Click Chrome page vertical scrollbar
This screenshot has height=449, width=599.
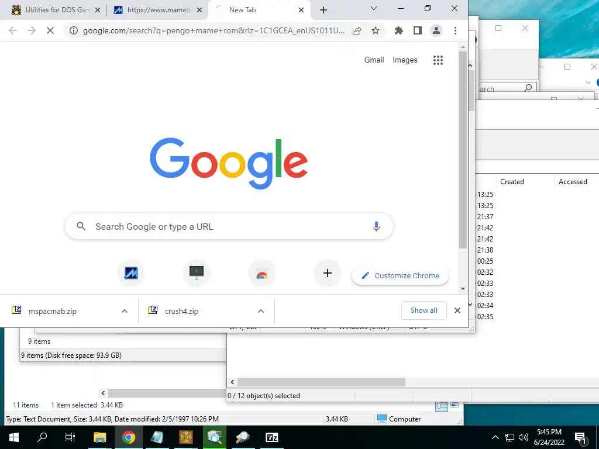tap(463, 150)
